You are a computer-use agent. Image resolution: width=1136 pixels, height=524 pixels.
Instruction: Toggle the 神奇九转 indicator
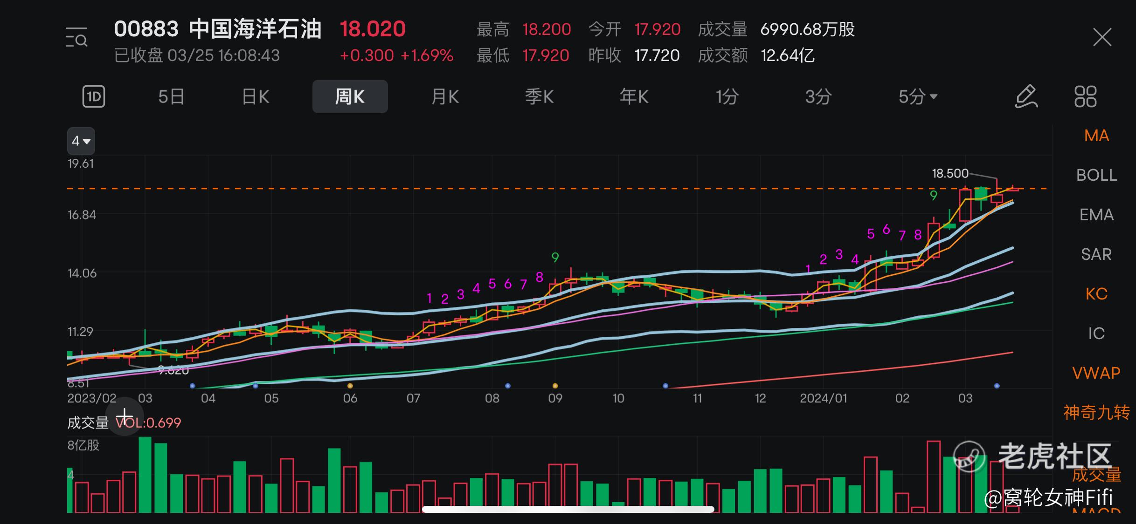(x=1096, y=413)
